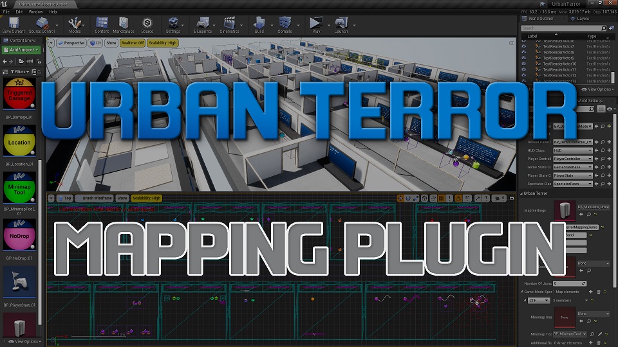The height and width of the screenshot is (347, 618).
Task: Pick Minimap Tool actor with eyedropper icon
Action: (600, 334)
